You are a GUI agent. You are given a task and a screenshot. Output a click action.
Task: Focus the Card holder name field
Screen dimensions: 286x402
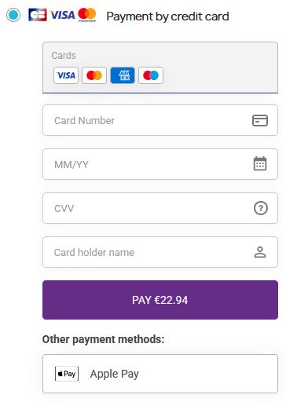(160, 252)
